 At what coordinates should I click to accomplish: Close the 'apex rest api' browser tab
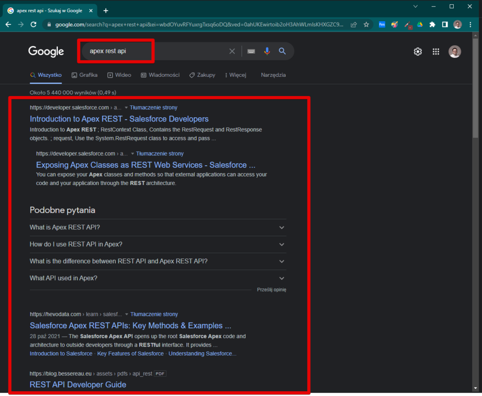(91, 11)
